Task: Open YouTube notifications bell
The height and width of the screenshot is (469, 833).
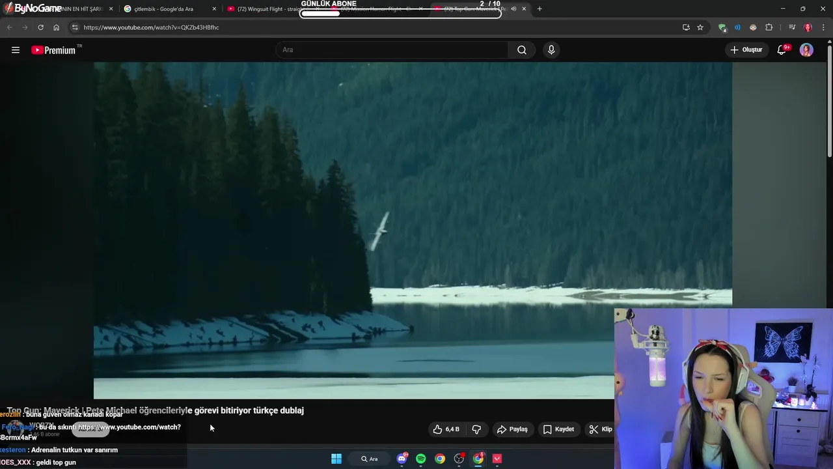Action: (x=782, y=50)
